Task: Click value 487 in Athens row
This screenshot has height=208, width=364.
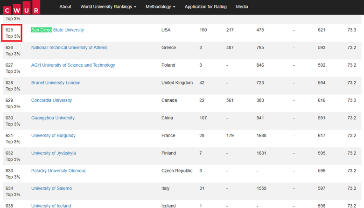Action: coord(230,48)
